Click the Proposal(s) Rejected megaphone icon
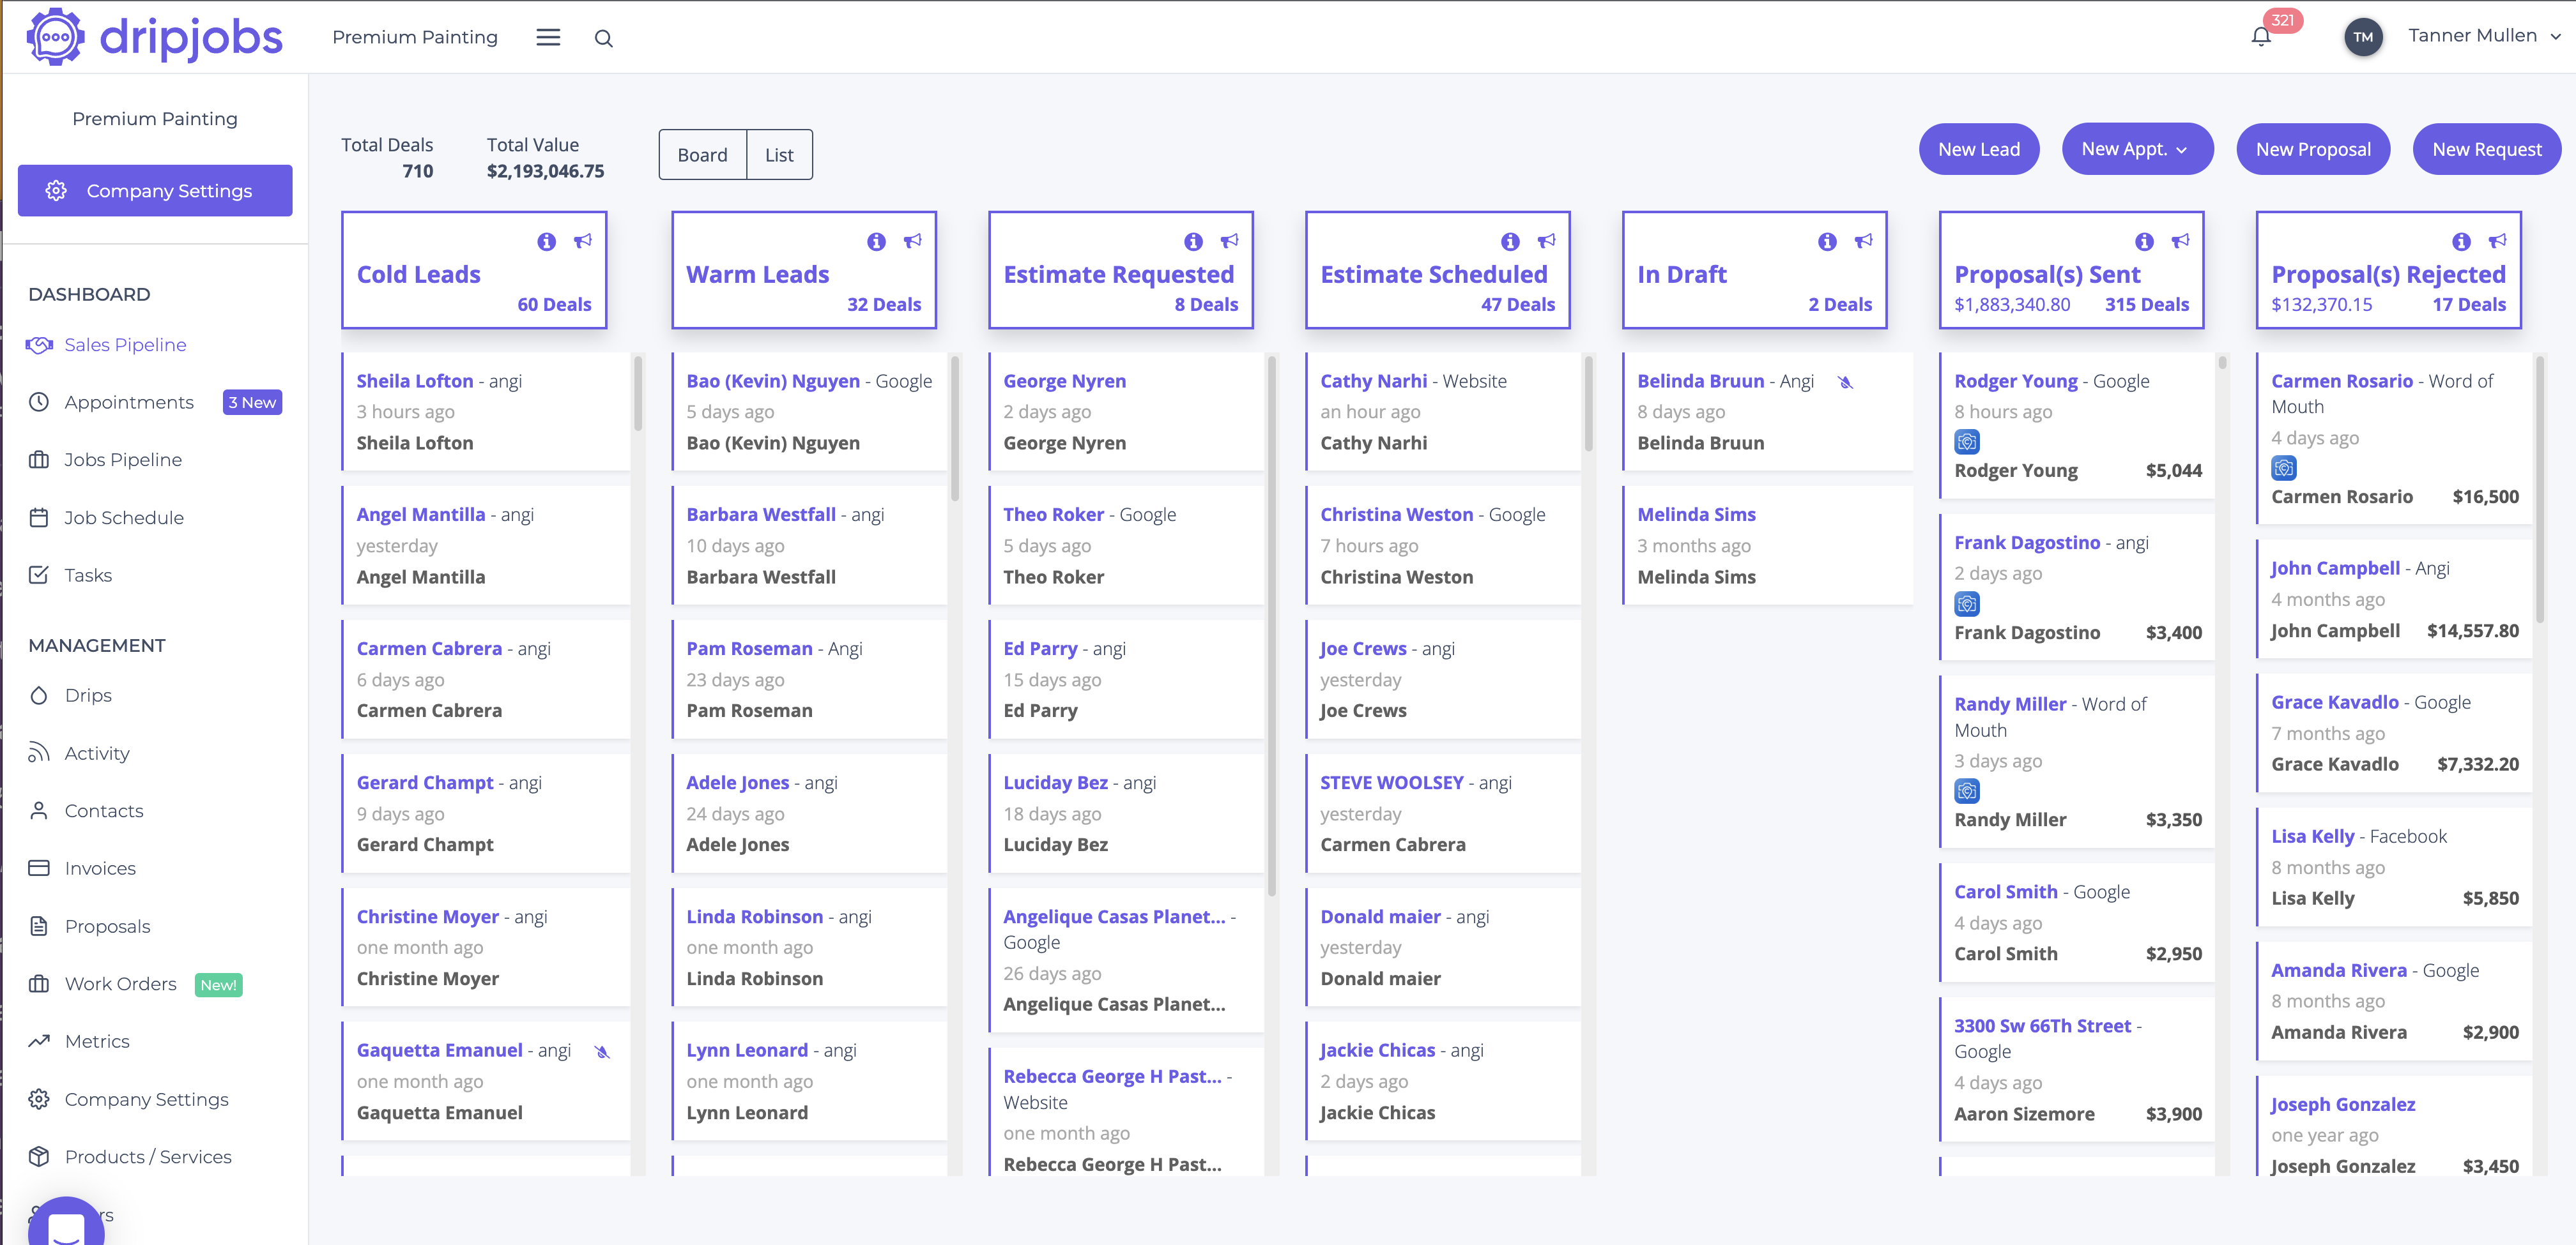The width and height of the screenshot is (2576, 1245). pyautogui.click(x=2498, y=240)
